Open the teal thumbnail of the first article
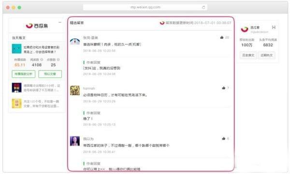The image size is (290, 174). (16, 49)
